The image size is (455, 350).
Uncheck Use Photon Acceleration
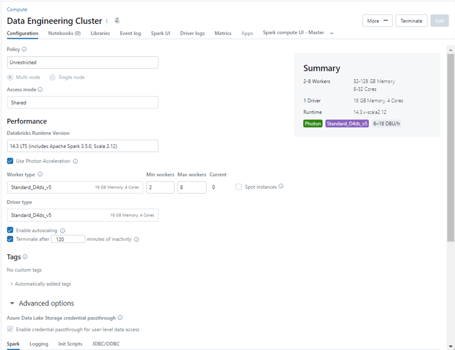click(10, 161)
